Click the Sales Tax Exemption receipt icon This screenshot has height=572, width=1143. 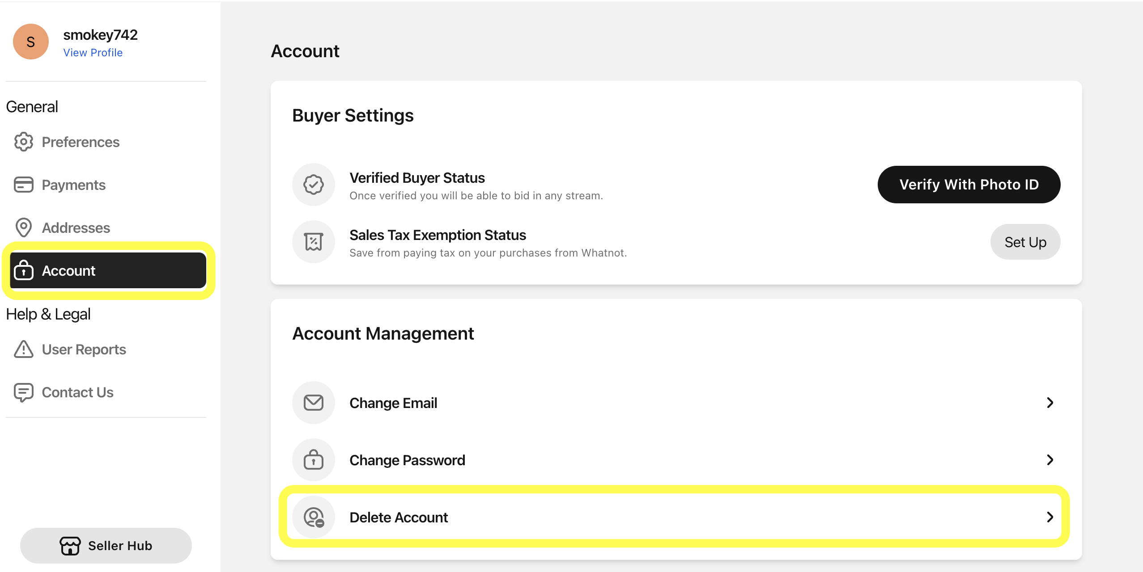(313, 242)
